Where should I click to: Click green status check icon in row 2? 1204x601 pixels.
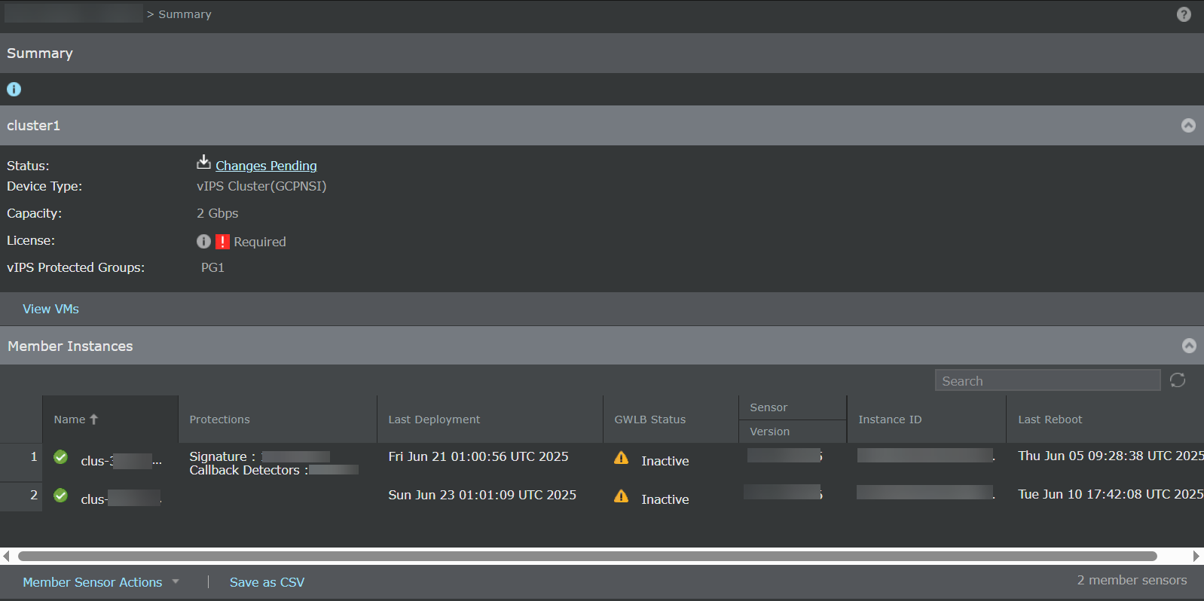click(61, 496)
